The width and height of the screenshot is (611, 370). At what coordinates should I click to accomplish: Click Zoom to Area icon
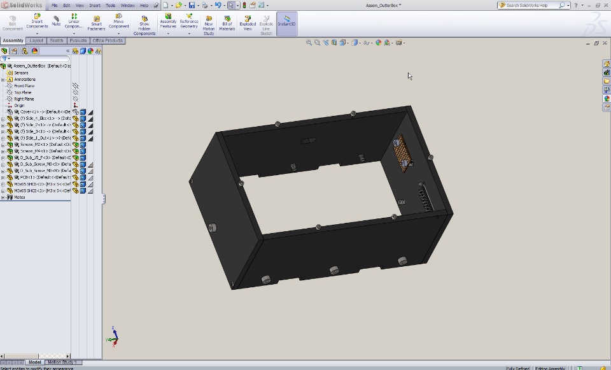(x=317, y=43)
